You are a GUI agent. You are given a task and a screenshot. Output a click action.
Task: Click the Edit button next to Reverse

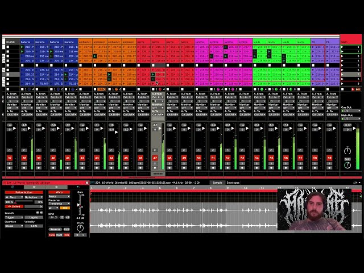67,229
